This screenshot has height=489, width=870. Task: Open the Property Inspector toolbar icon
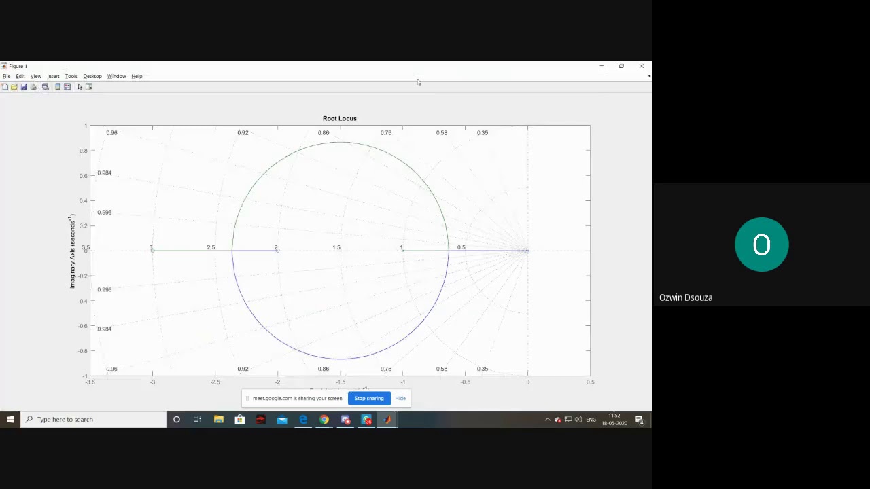click(89, 87)
